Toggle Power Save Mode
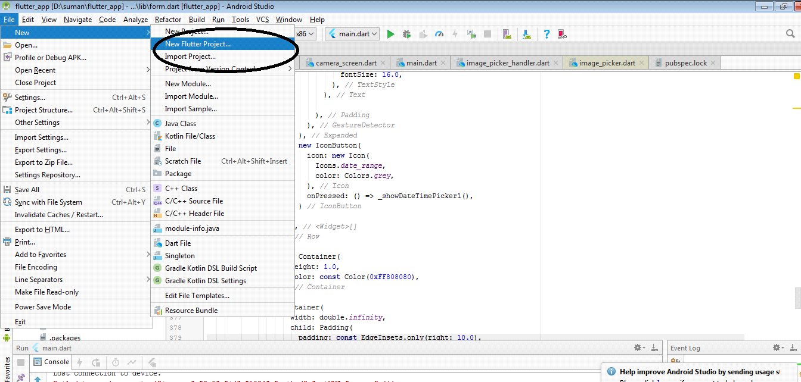 pos(75,306)
